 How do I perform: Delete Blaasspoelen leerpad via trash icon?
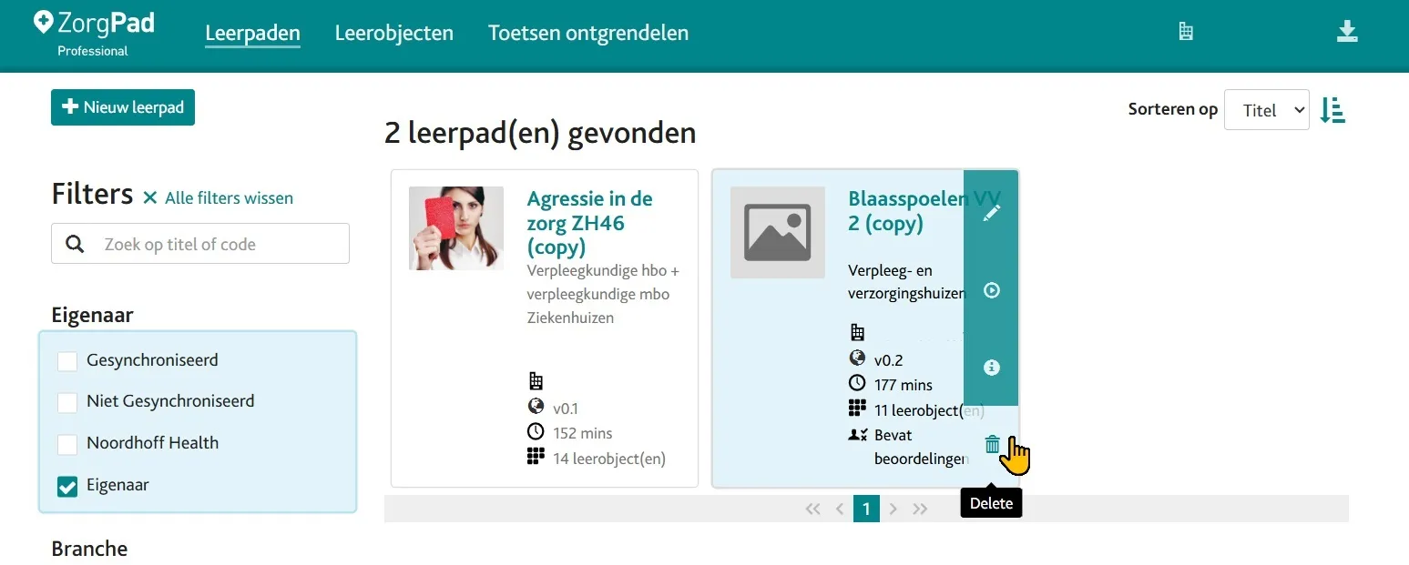(x=992, y=445)
